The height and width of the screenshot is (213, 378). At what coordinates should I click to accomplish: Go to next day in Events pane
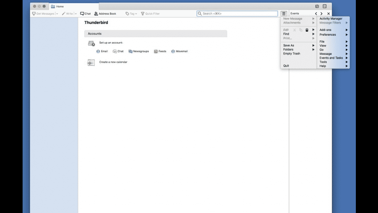[x=322, y=14]
